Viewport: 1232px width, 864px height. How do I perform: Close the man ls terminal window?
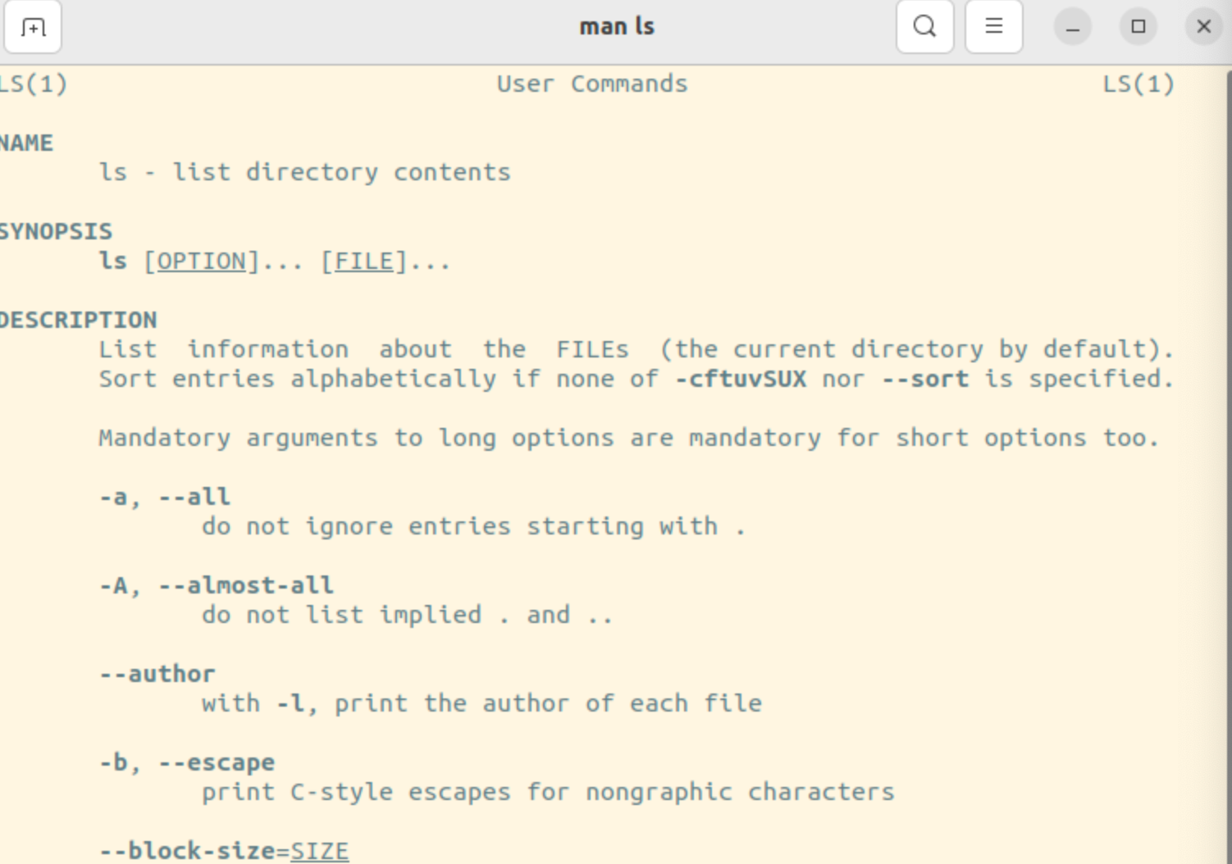tap(1203, 27)
